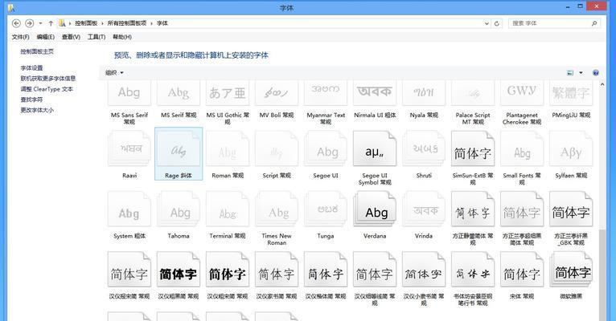Select the 微软雅黑 font icon

(x=571, y=270)
